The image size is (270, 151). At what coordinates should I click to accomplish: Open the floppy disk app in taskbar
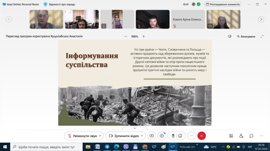pyautogui.click(x=135, y=147)
